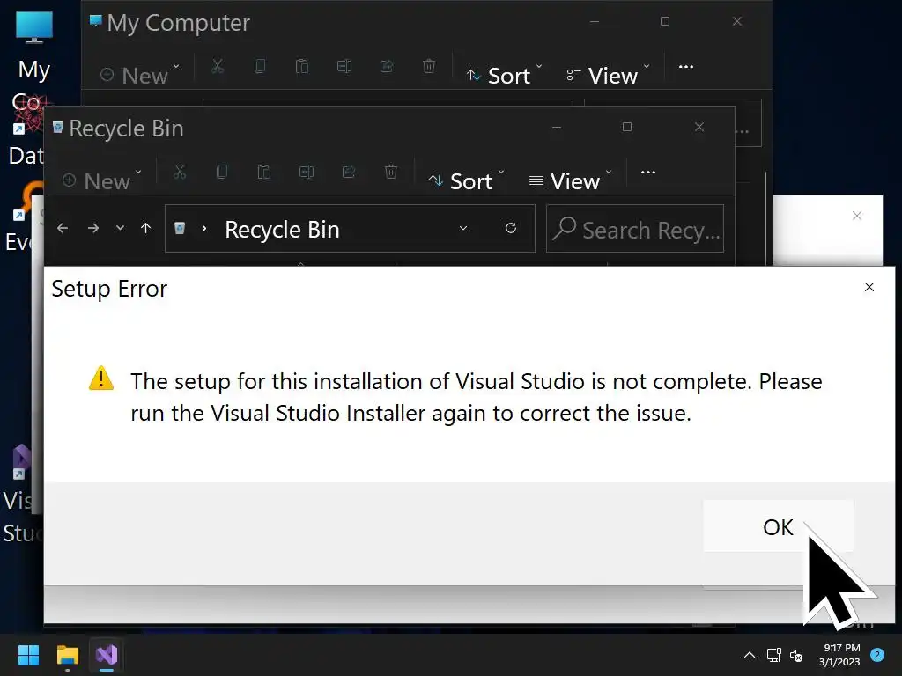Go back in Recycle Bin navigation

tap(63, 228)
